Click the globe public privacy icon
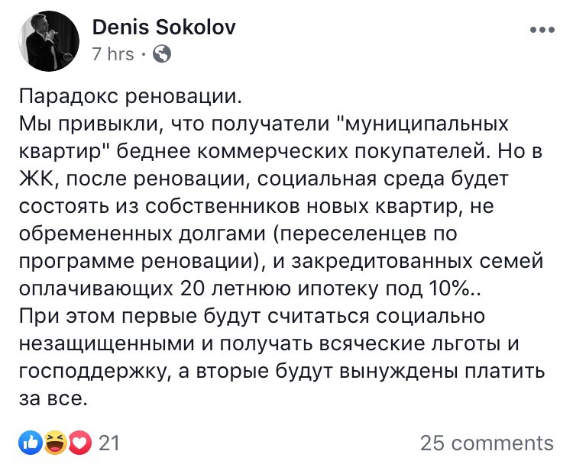 163,54
